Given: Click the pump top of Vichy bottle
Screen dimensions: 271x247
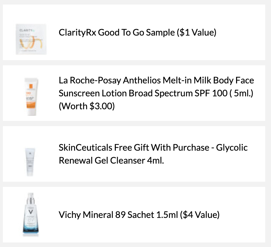Looking at the screenshot, I should [x=31, y=198].
